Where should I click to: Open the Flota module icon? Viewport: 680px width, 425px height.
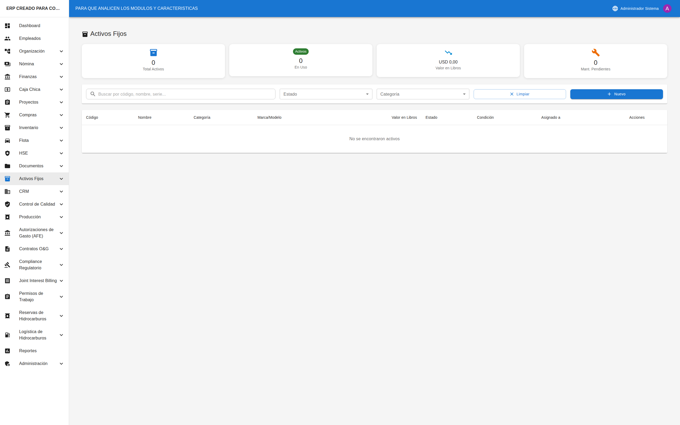(x=7, y=140)
